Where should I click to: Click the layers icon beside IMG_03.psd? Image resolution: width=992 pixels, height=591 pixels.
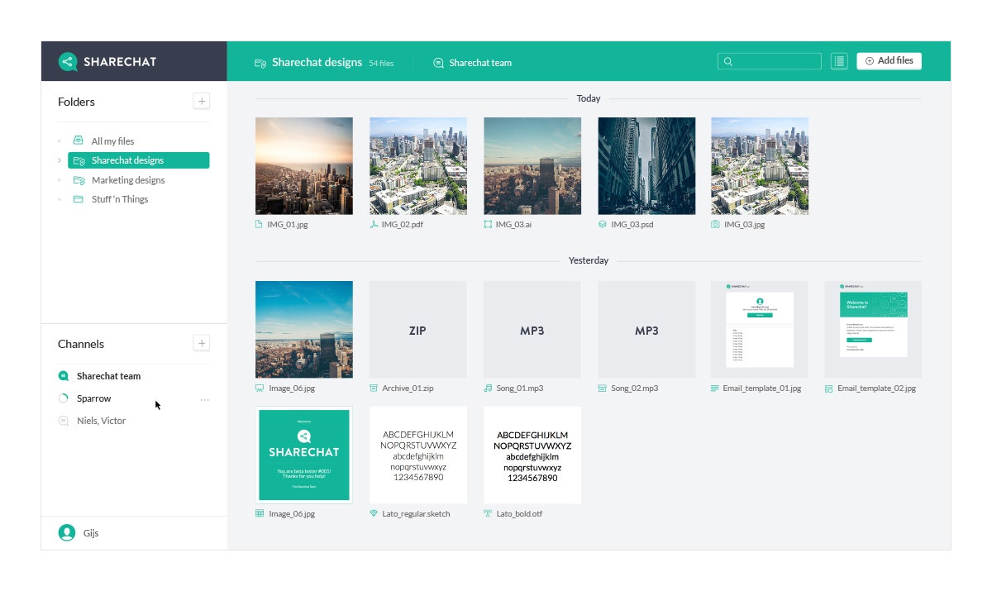pyautogui.click(x=602, y=224)
